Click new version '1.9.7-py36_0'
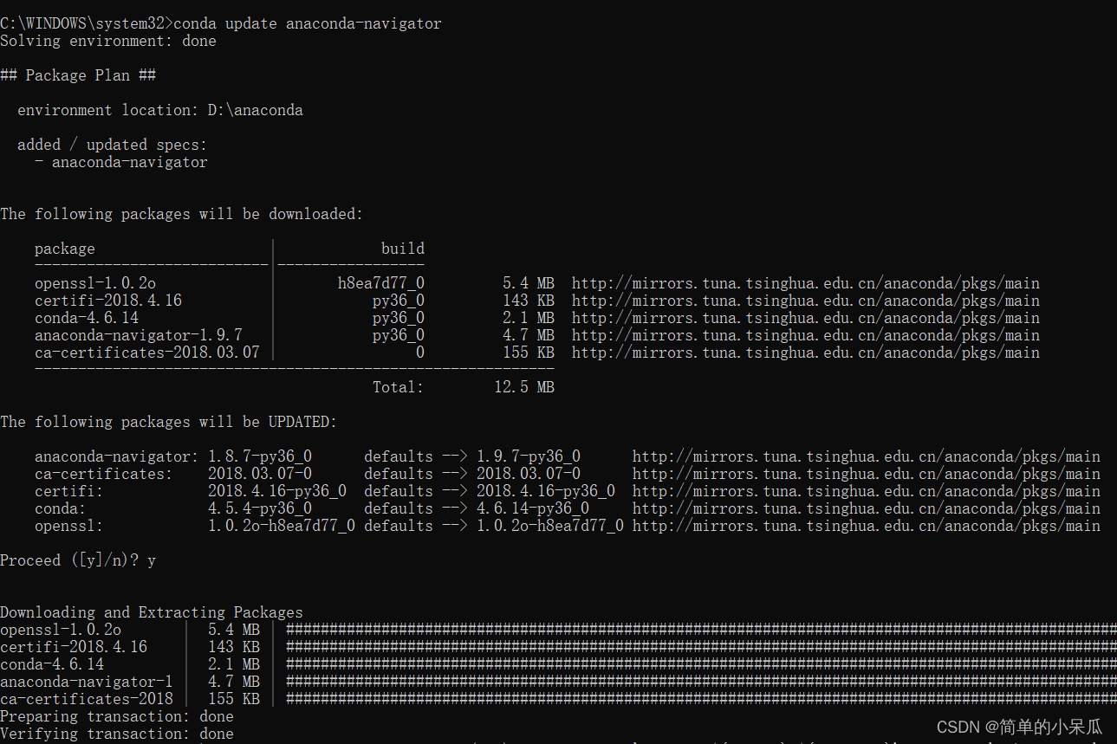 click(529, 456)
